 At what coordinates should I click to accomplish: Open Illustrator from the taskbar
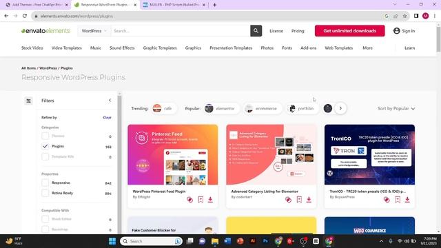point(253,241)
